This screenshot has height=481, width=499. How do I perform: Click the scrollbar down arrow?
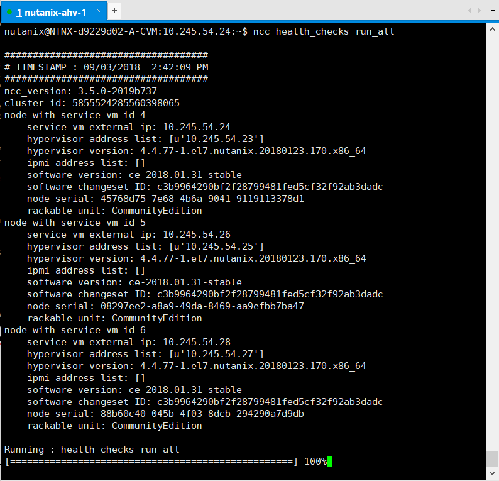[x=492, y=473]
